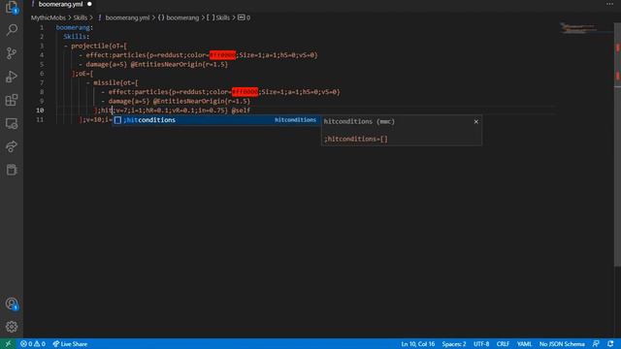Screen dimensions: 621x349
Task: Select YAML language mode
Action: pos(524,344)
